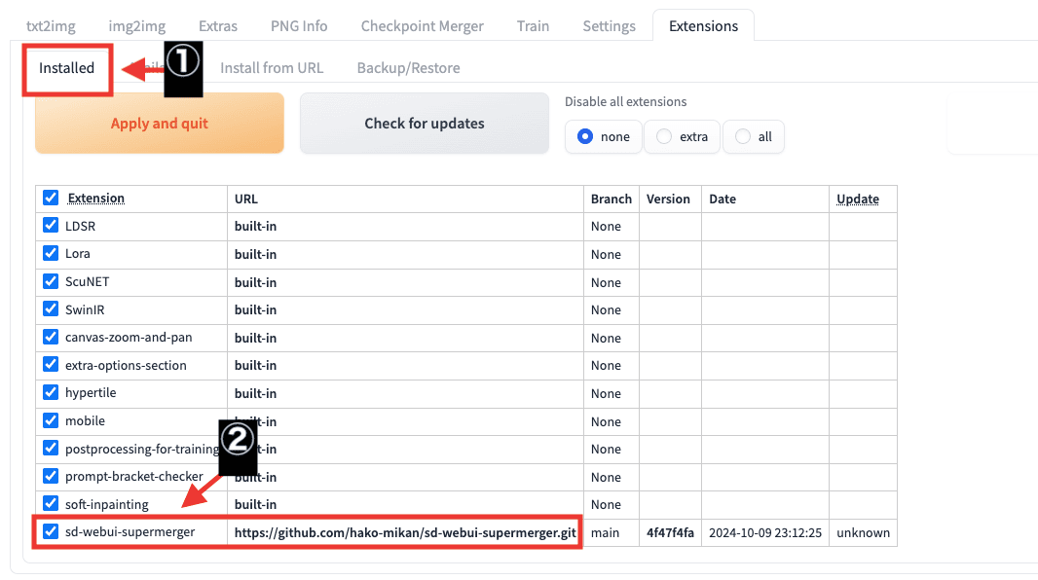1038x580 pixels.
Task: Click the Apply and quit button
Action: click(159, 123)
